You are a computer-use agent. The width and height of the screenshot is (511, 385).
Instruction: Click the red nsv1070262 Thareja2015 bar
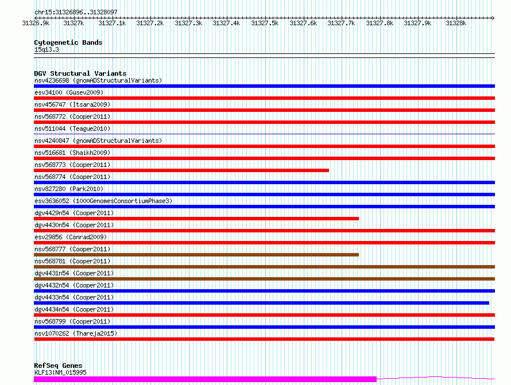coord(264,339)
